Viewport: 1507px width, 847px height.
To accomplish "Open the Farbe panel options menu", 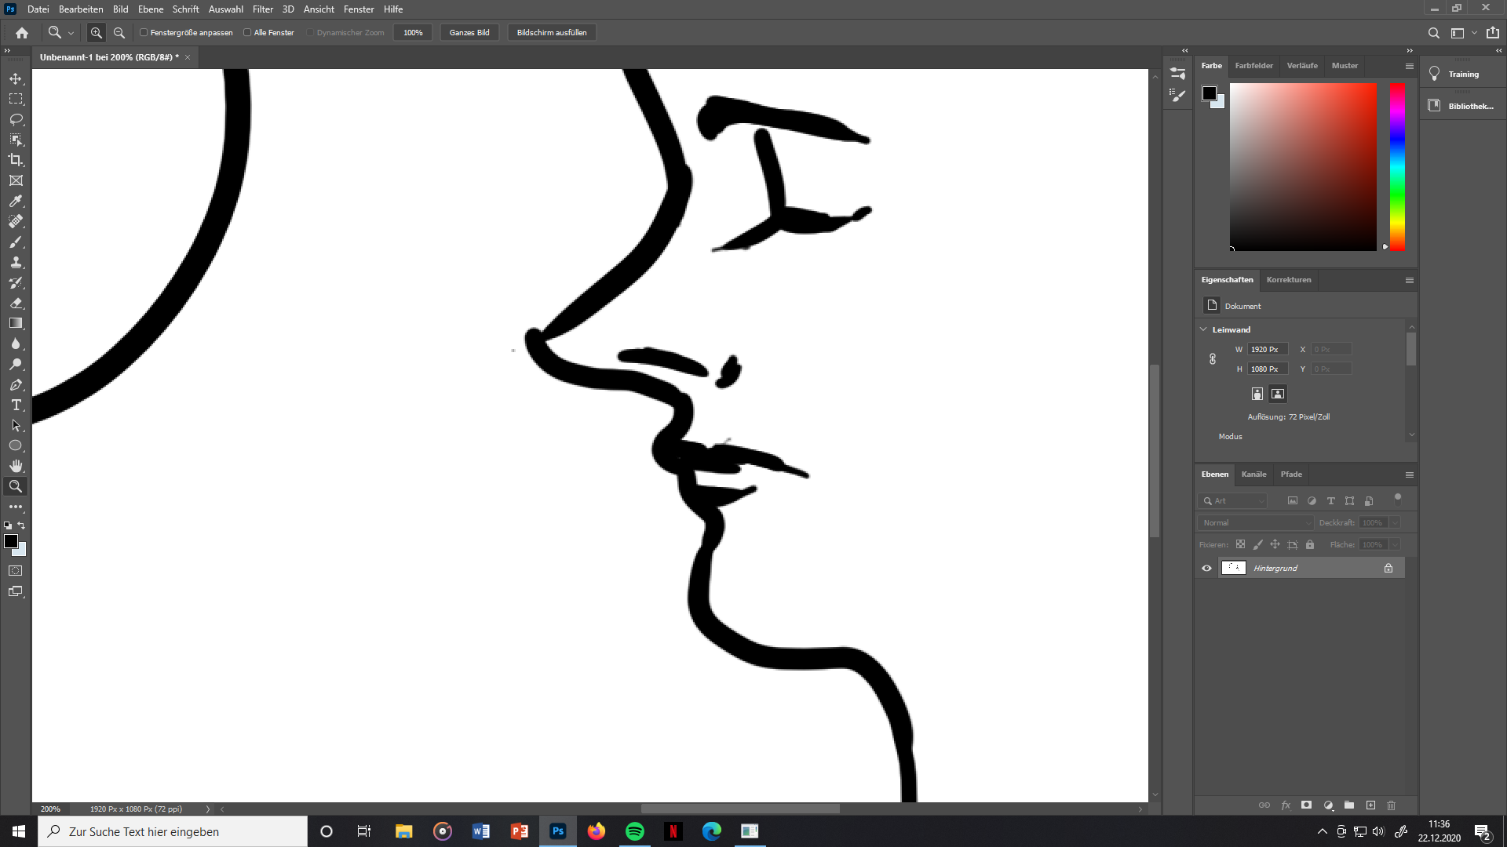I will [1409, 66].
